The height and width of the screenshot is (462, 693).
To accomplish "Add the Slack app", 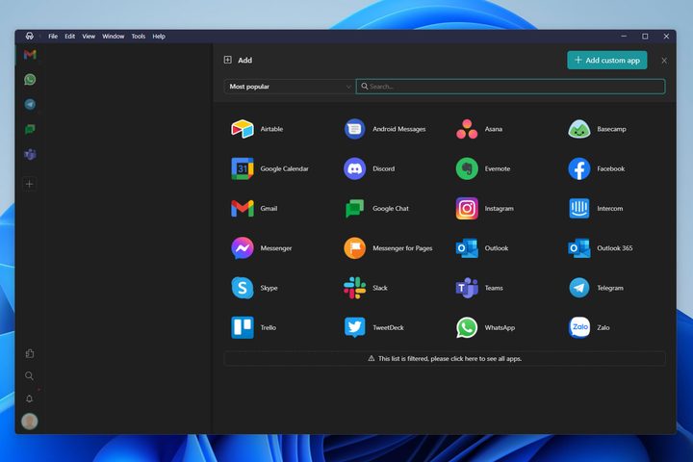I will point(366,288).
